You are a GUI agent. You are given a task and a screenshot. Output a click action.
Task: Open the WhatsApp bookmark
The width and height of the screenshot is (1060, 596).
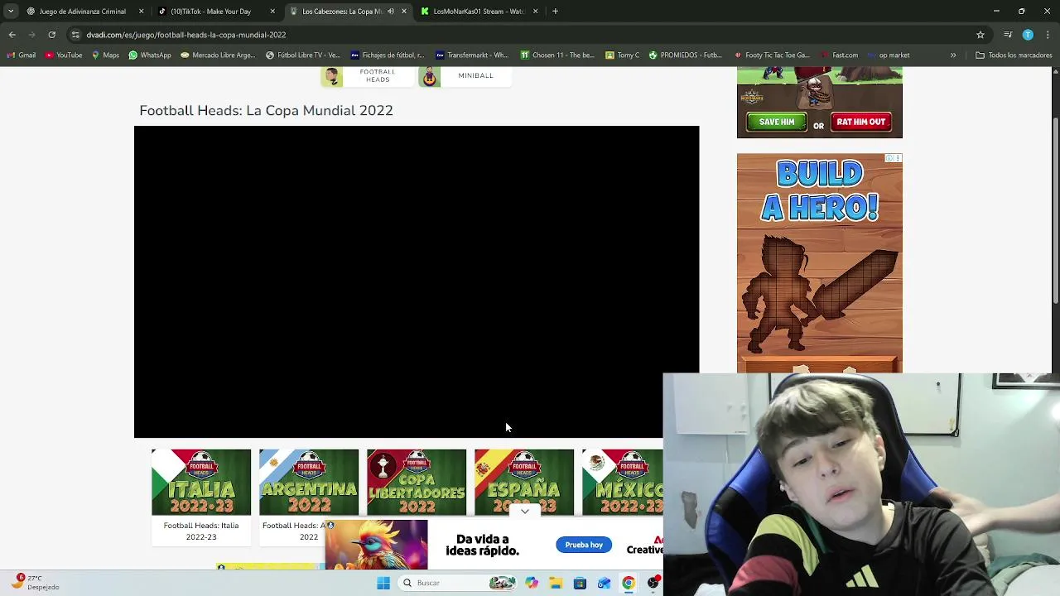(150, 55)
